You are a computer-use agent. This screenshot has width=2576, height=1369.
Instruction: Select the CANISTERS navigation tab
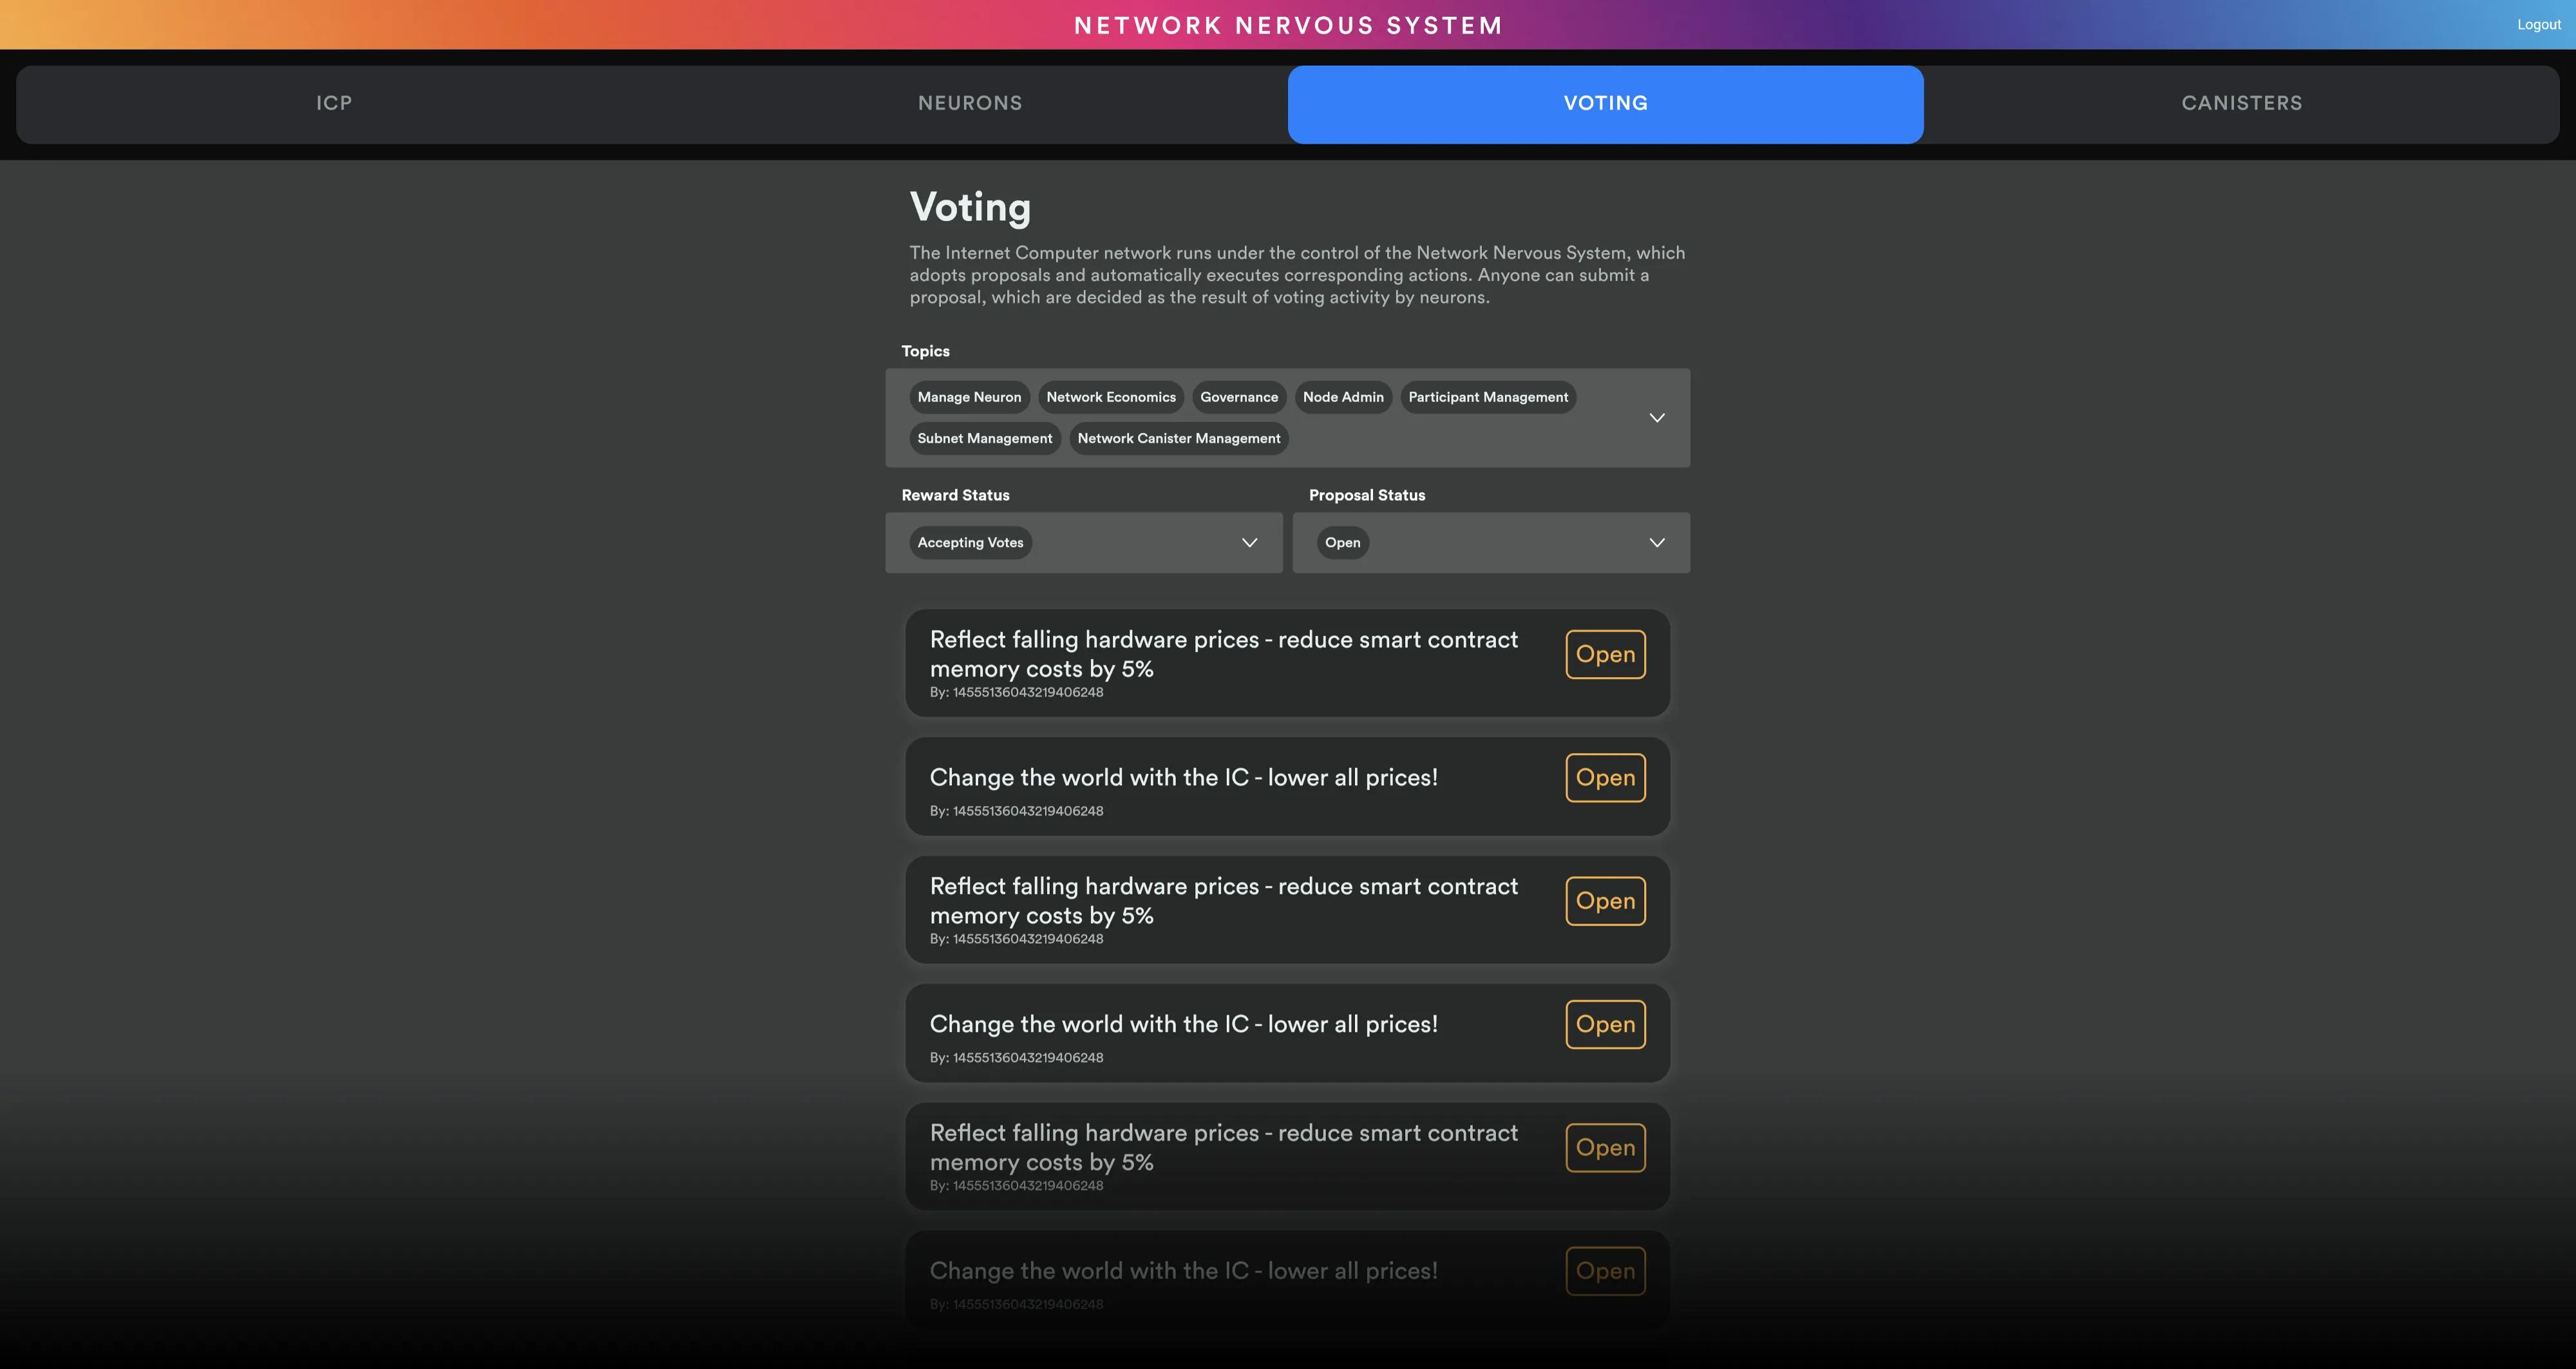2242,104
